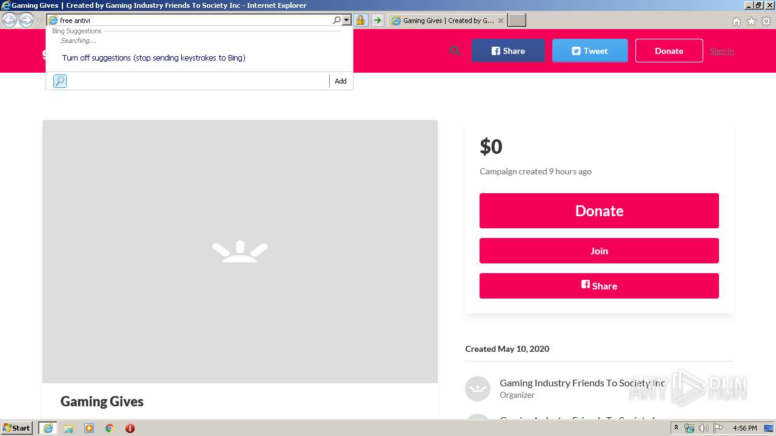Image resolution: width=776 pixels, height=436 pixels.
Task: Click Internet Explorer taskbar icon
Action: tap(47, 428)
